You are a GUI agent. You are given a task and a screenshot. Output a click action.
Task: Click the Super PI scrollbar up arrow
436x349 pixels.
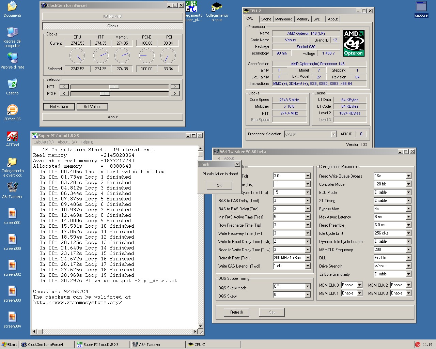click(200, 149)
